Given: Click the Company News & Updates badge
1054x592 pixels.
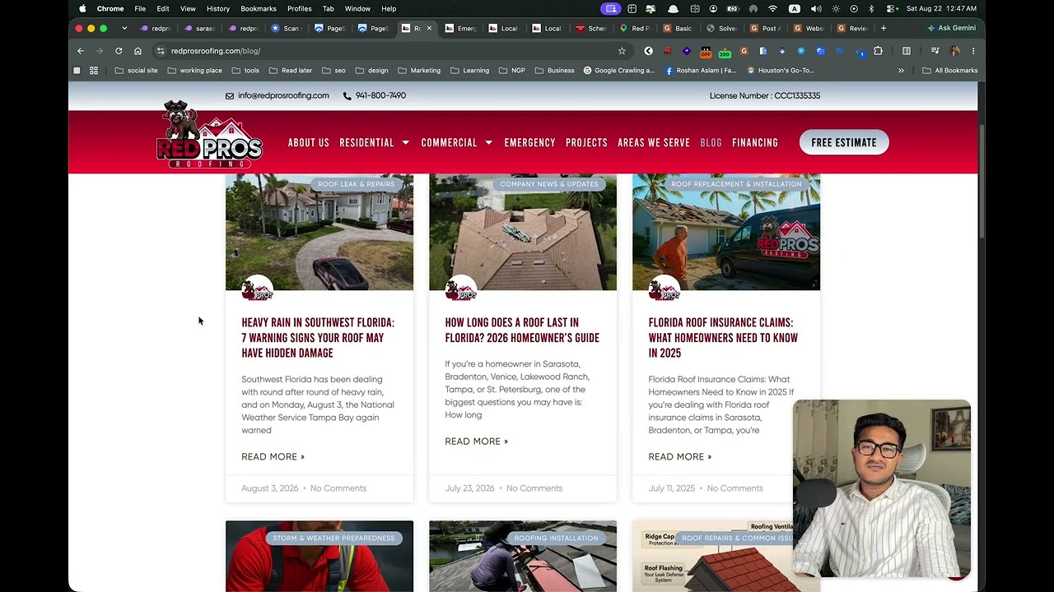Looking at the screenshot, I should pos(549,184).
